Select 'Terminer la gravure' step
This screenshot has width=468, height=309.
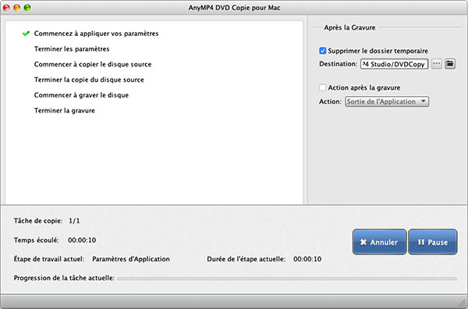(x=65, y=111)
